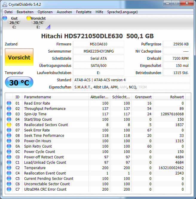
Task: Click the Eigenschaften features field
Action: pyautogui.click(x=131, y=87)
